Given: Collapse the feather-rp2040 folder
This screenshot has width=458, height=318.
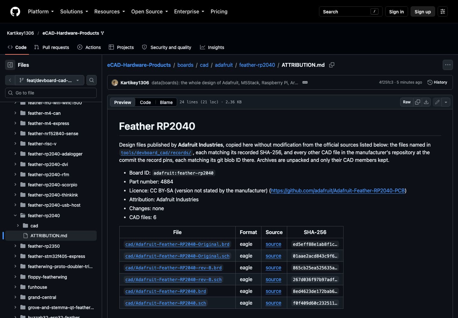Looking at the screenshot, I should click(15, 215).
